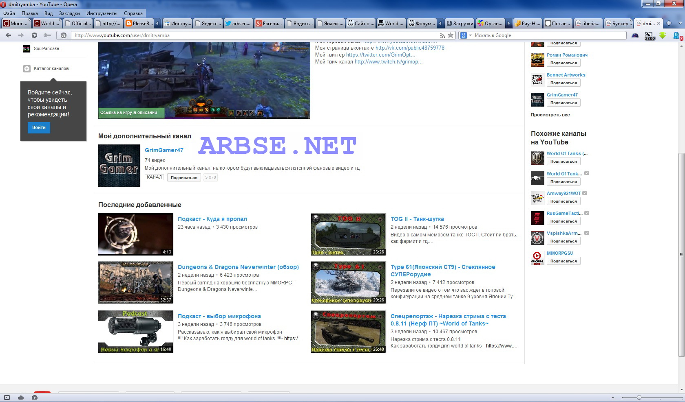Open a new tab with plus button
The image size is (685, 402).
[x=669, y=23]
